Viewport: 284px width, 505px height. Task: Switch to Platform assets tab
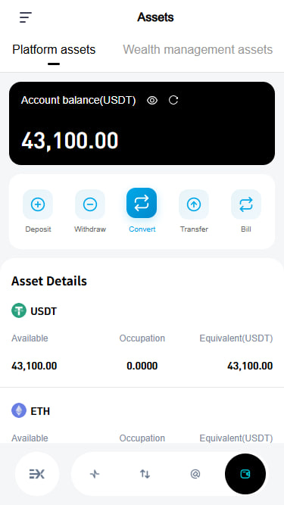pos(54,50)
